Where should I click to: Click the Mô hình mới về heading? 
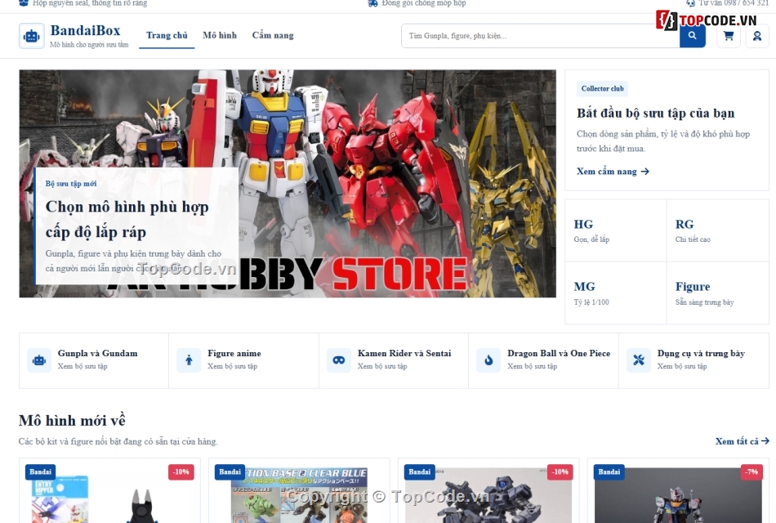[72, 421]
